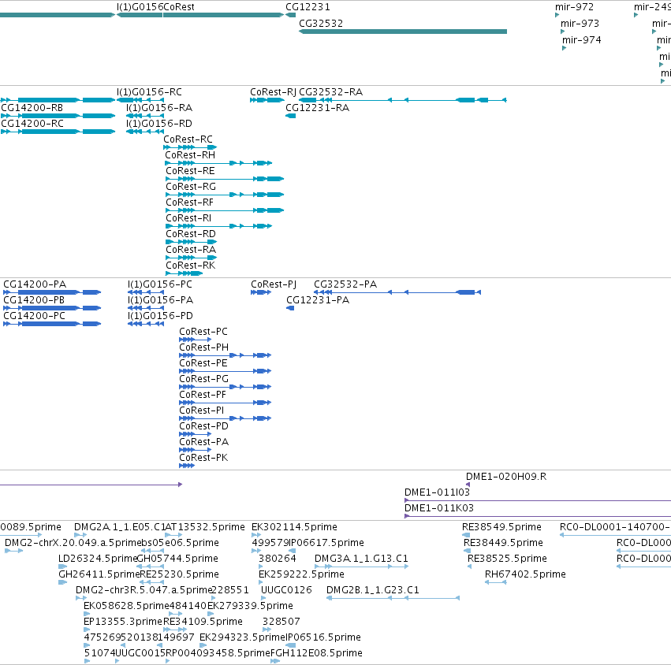Click transcript l(1)G0156-RD label

158,124
